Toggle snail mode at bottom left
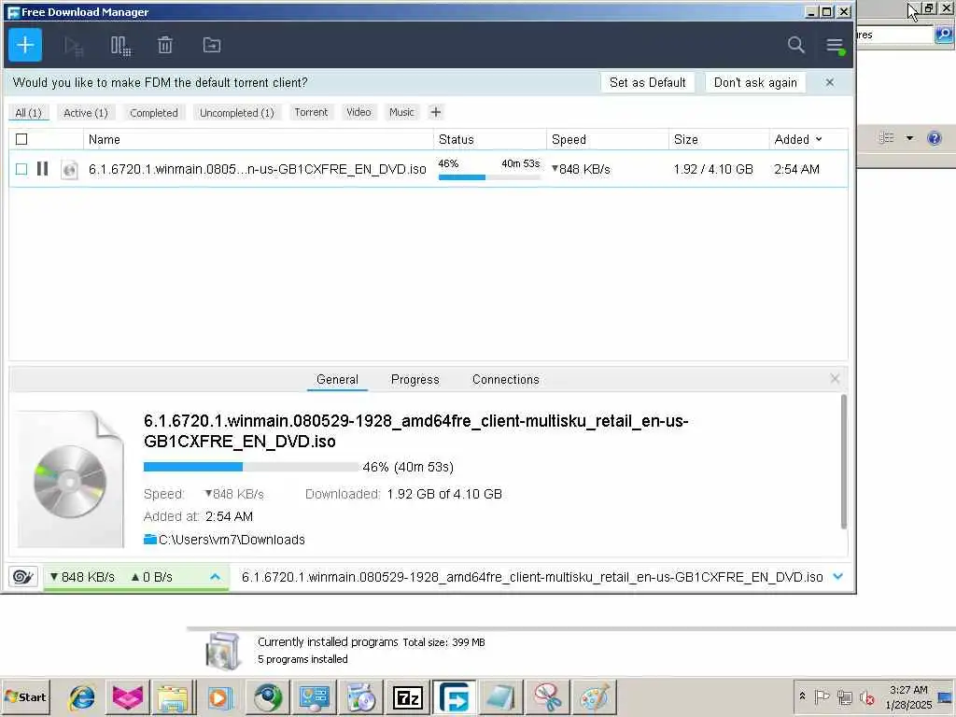The image size is (956, 717). pos(23,576)
